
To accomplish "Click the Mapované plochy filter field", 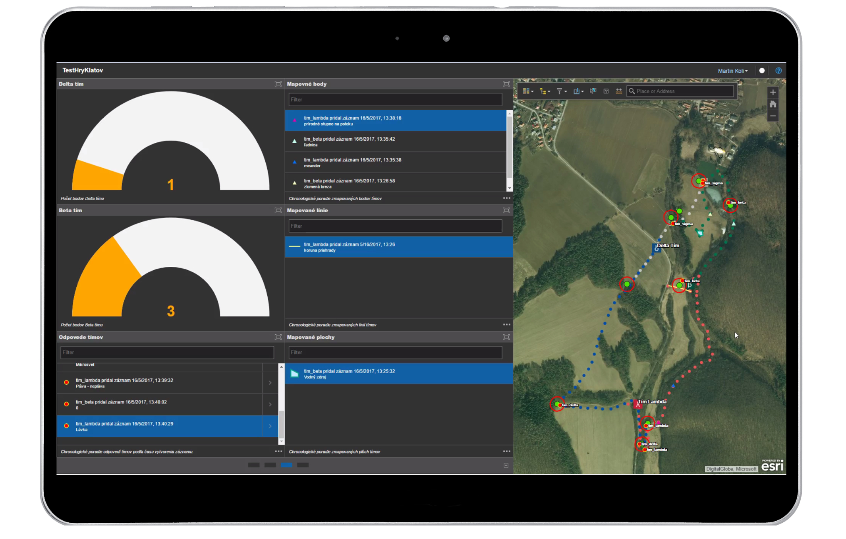I will point(395,352).
